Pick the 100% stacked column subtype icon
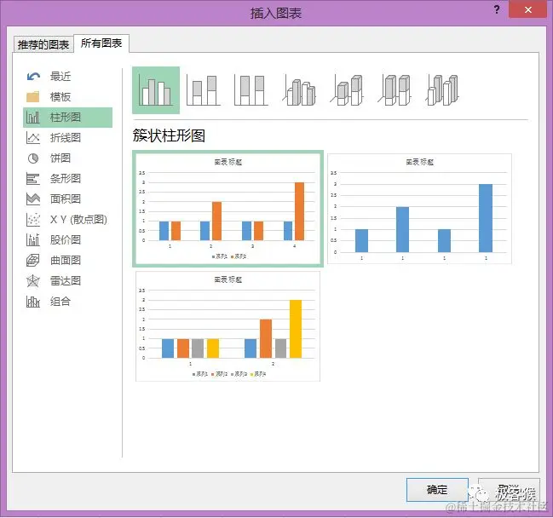The height and width of the screenshot is (518, 553). 251,90
